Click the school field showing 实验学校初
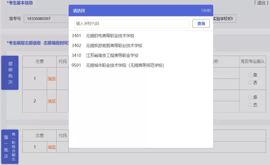This screenshot has width=270, height=165. (225, 19)
